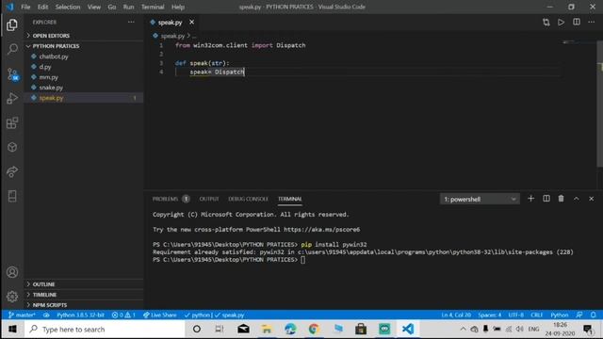Kill terminal with trash icon

[x=562, y=199]
